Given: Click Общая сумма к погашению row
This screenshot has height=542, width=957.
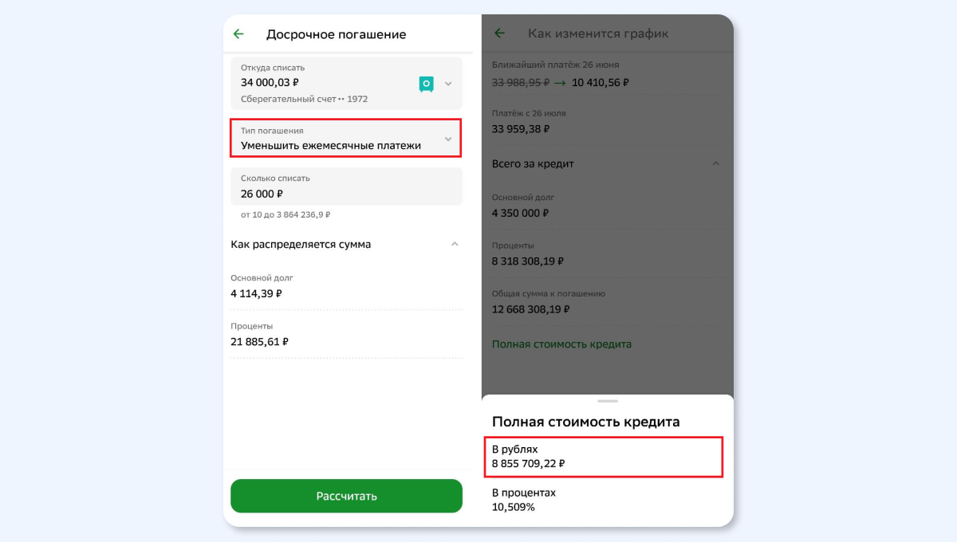Looking at the screenshot, I should pyautogui.click(x=606, y=302).
